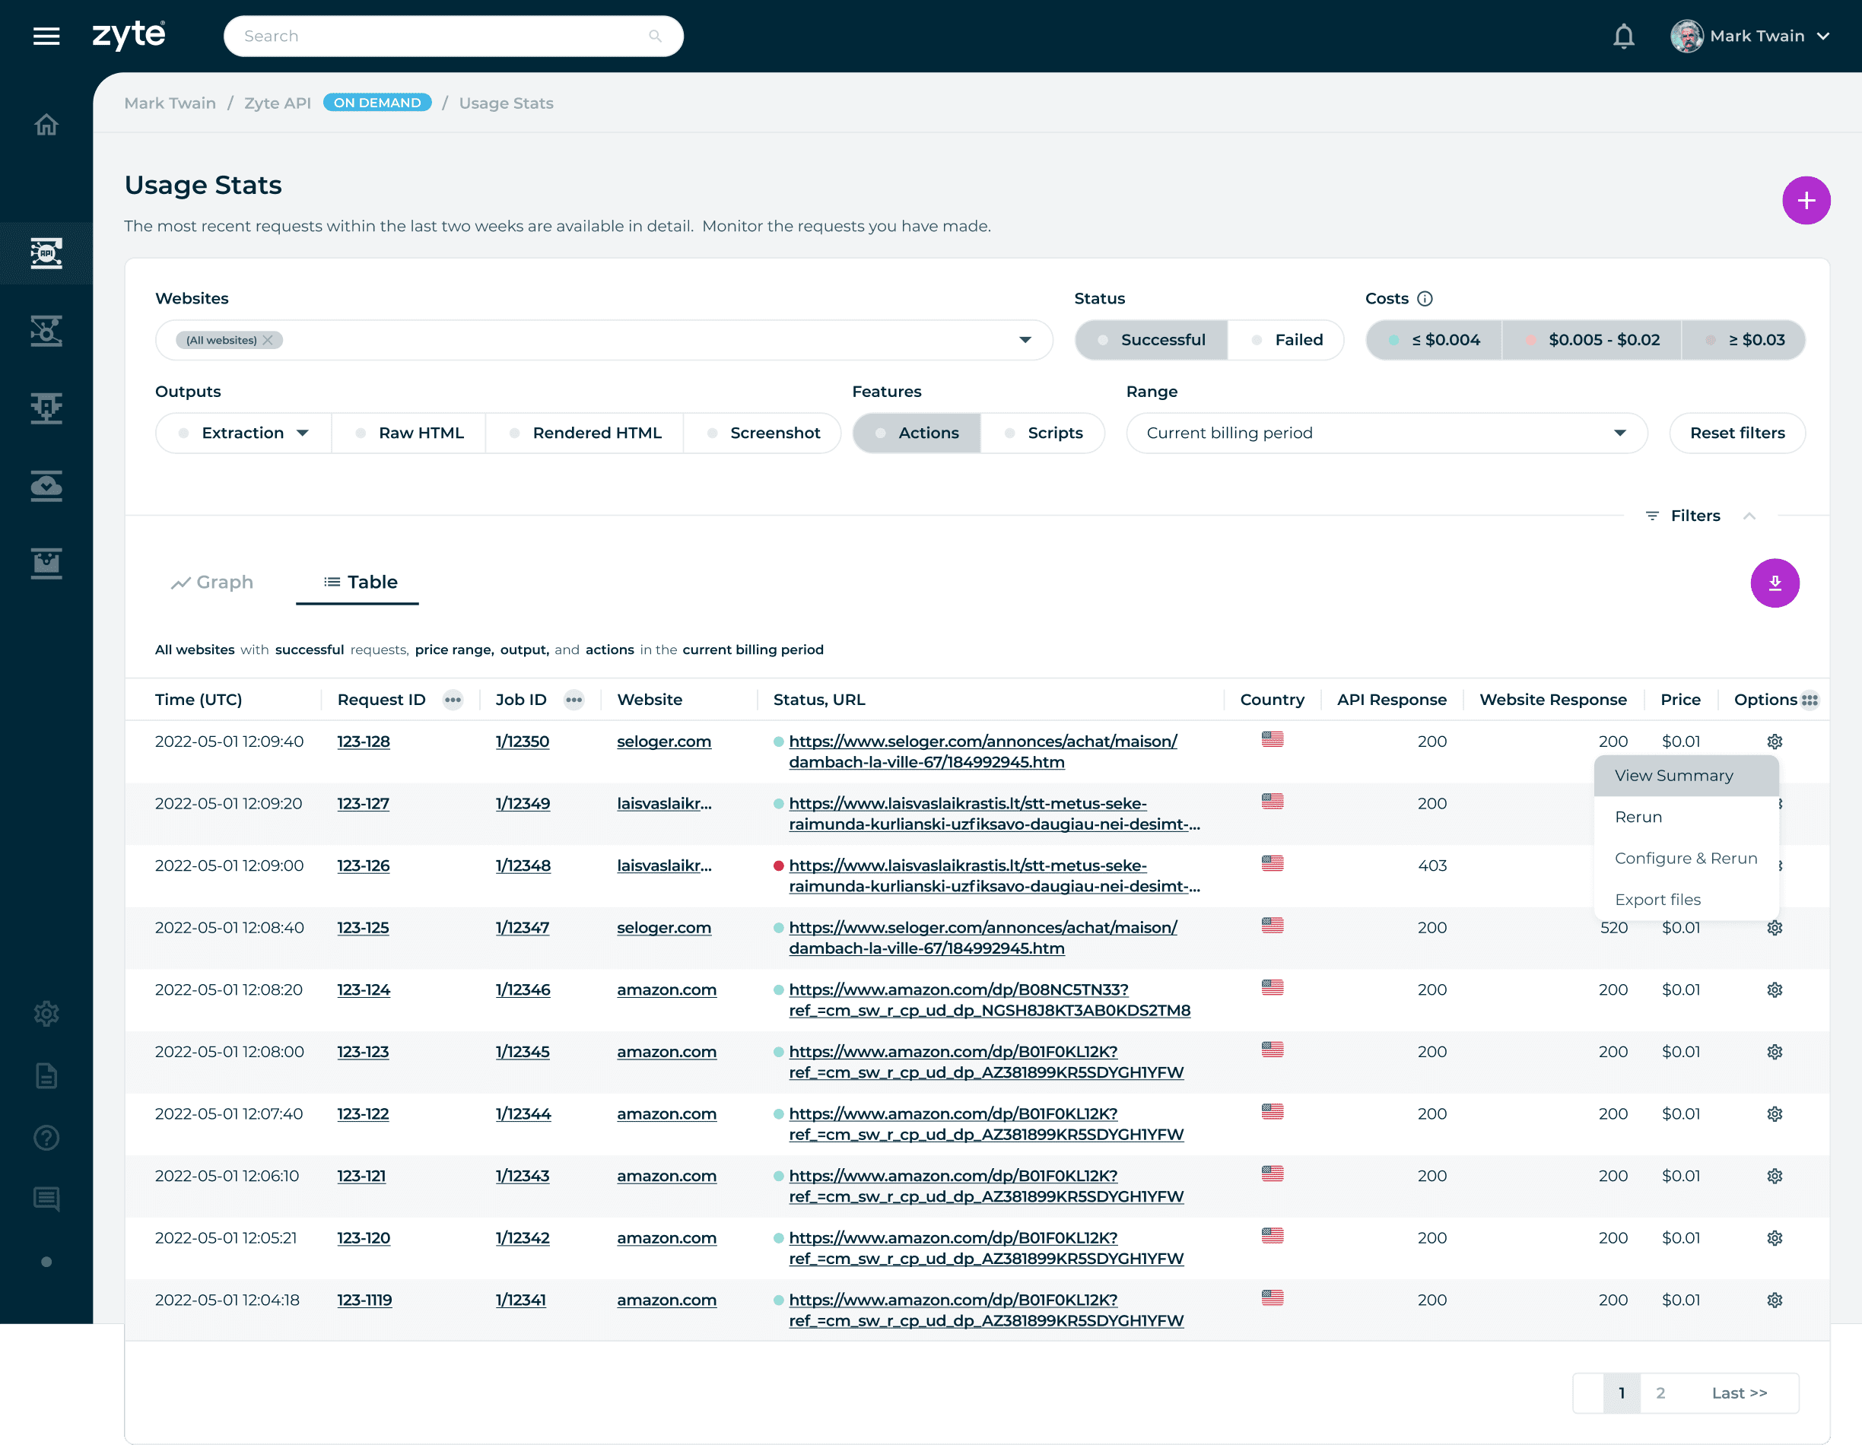
Task: Click the notifications bell icon
Action: [1623, 36]
